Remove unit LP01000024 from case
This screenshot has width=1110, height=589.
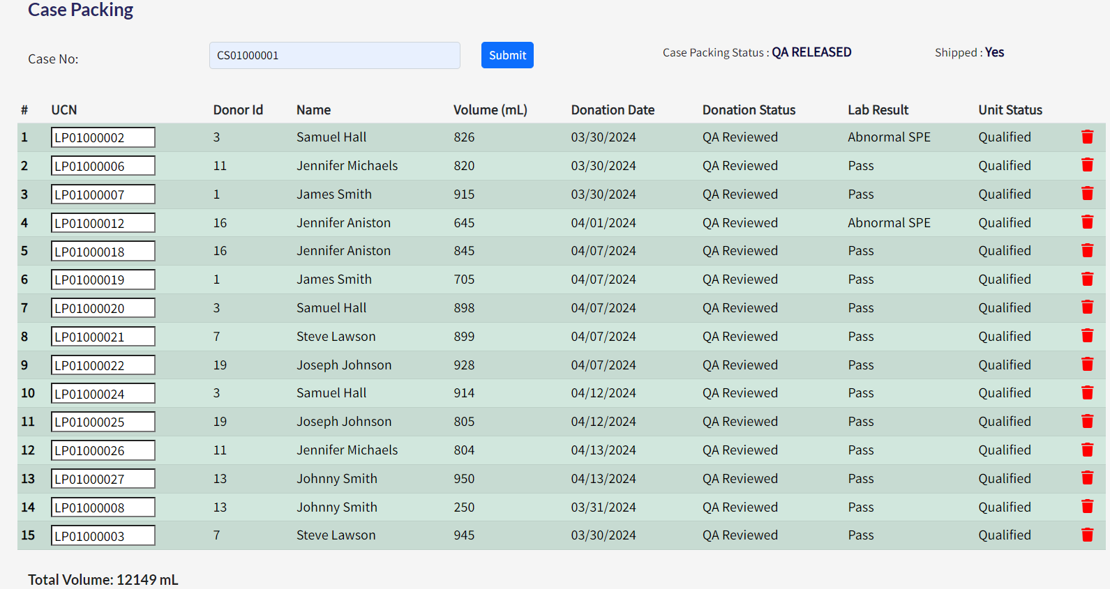[x=1087, y=392]
